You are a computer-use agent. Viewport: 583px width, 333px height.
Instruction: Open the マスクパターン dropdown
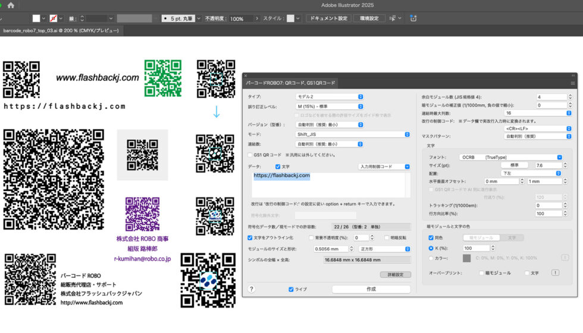pyautogui.click(x=538, y=136)
